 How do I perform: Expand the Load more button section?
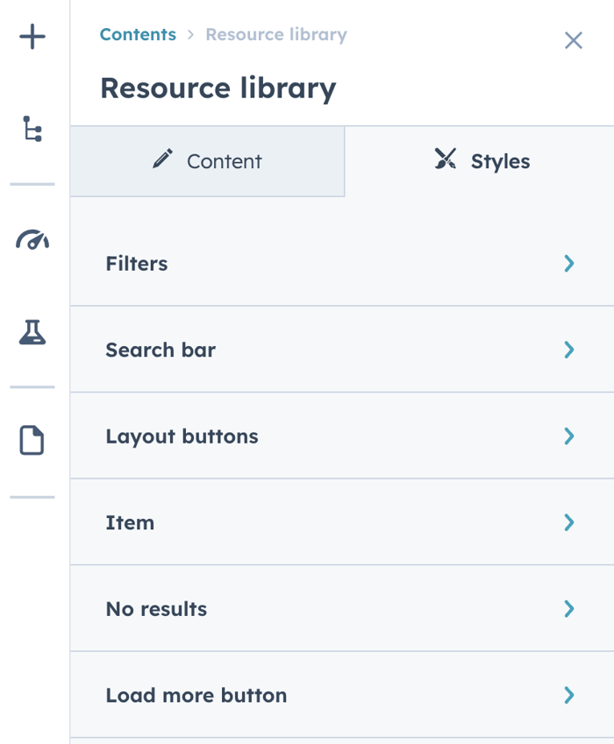click(x=569, y=695)
